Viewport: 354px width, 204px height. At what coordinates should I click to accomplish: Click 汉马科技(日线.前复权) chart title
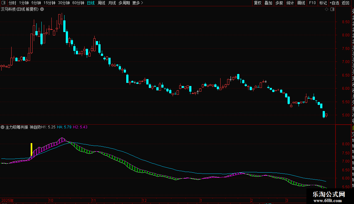click(20, 9)
